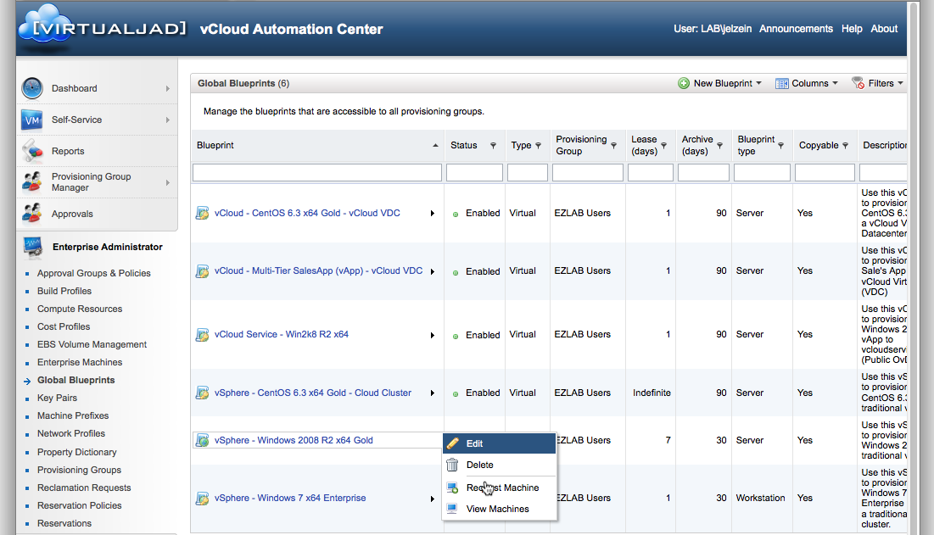This screenshot has width=934, height=535.
Task: Select Delete in the context menu
Action: 479,465
